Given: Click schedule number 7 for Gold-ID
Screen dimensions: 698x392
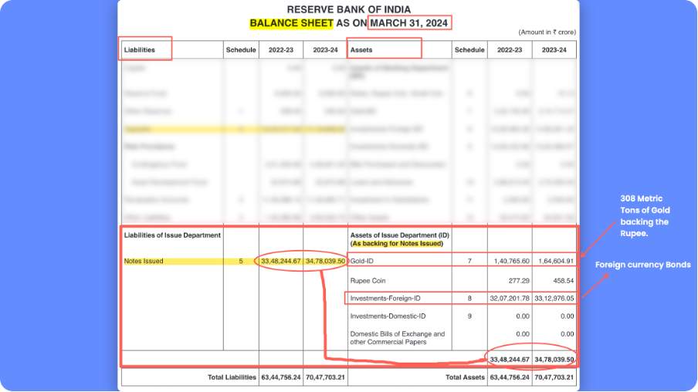Looking at the screenshot, I should point(469,261).
